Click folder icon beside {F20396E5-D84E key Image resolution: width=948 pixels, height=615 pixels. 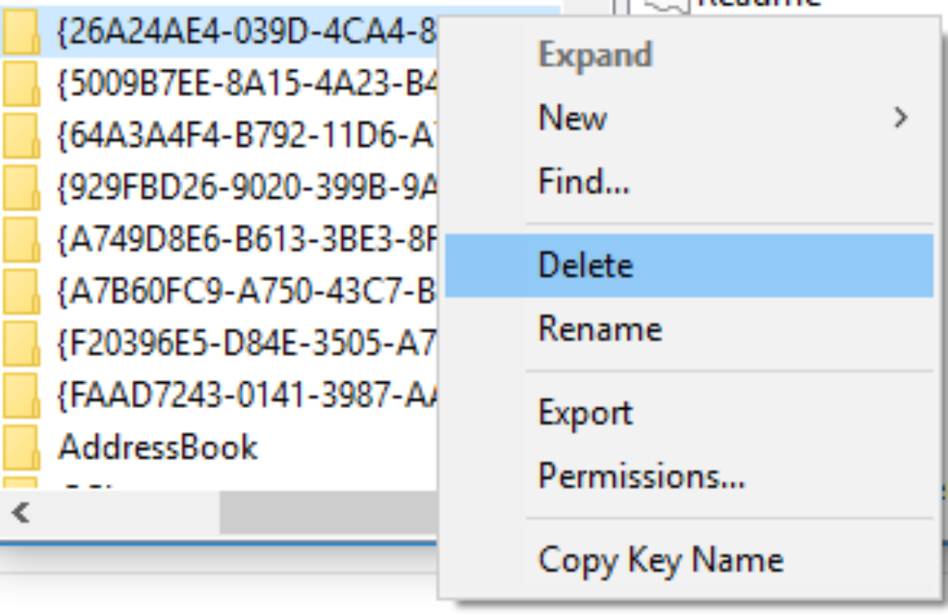(x=21, y=343)
